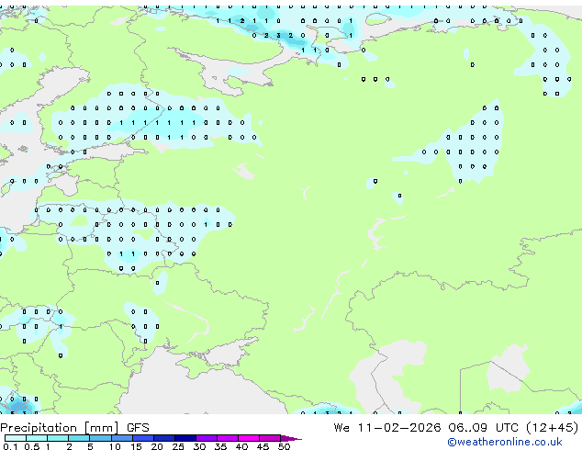Click the 'We 11-02-2026' date label
The width and height of the screenshot is (582, 450).
pyautogui.click(x=387, y=428)
